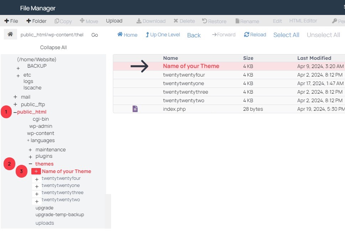Image resolution: width=345 pixels, height=235 pixels.
Task: Select the twentytwentyfour row in file list
Action: click(x=184, y=75)
